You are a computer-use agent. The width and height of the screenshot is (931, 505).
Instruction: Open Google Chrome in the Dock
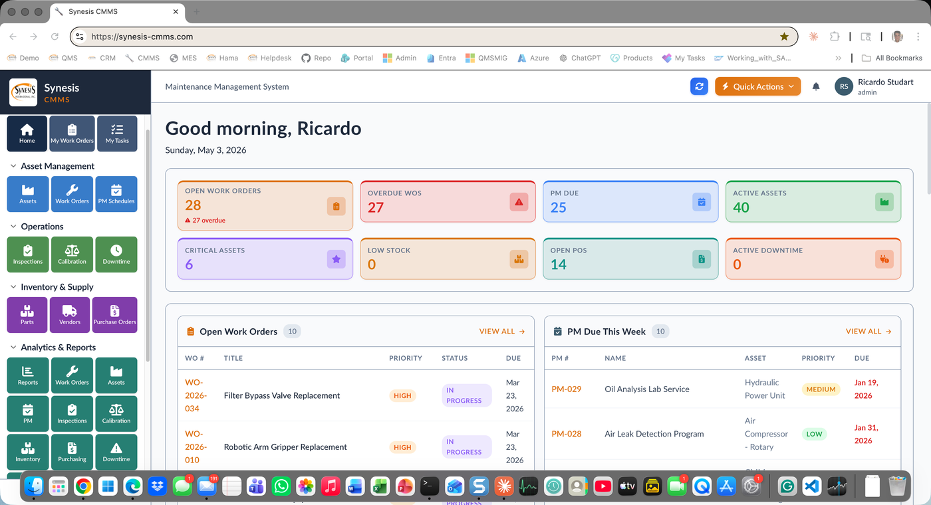tap(83, 486)
